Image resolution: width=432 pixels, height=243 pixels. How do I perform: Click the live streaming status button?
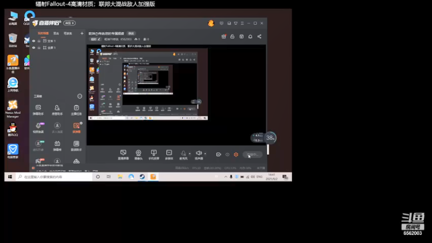(x=252, y=154)
